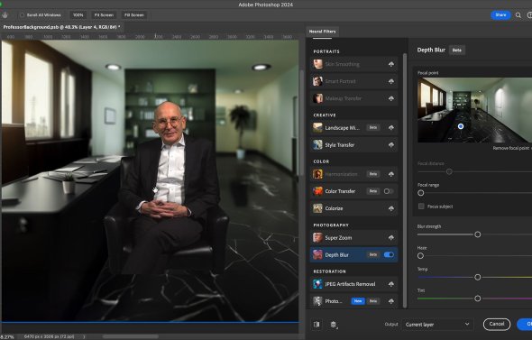
Task: Download the Super Zoom filter via cloud icon
Action: [390, 237]
